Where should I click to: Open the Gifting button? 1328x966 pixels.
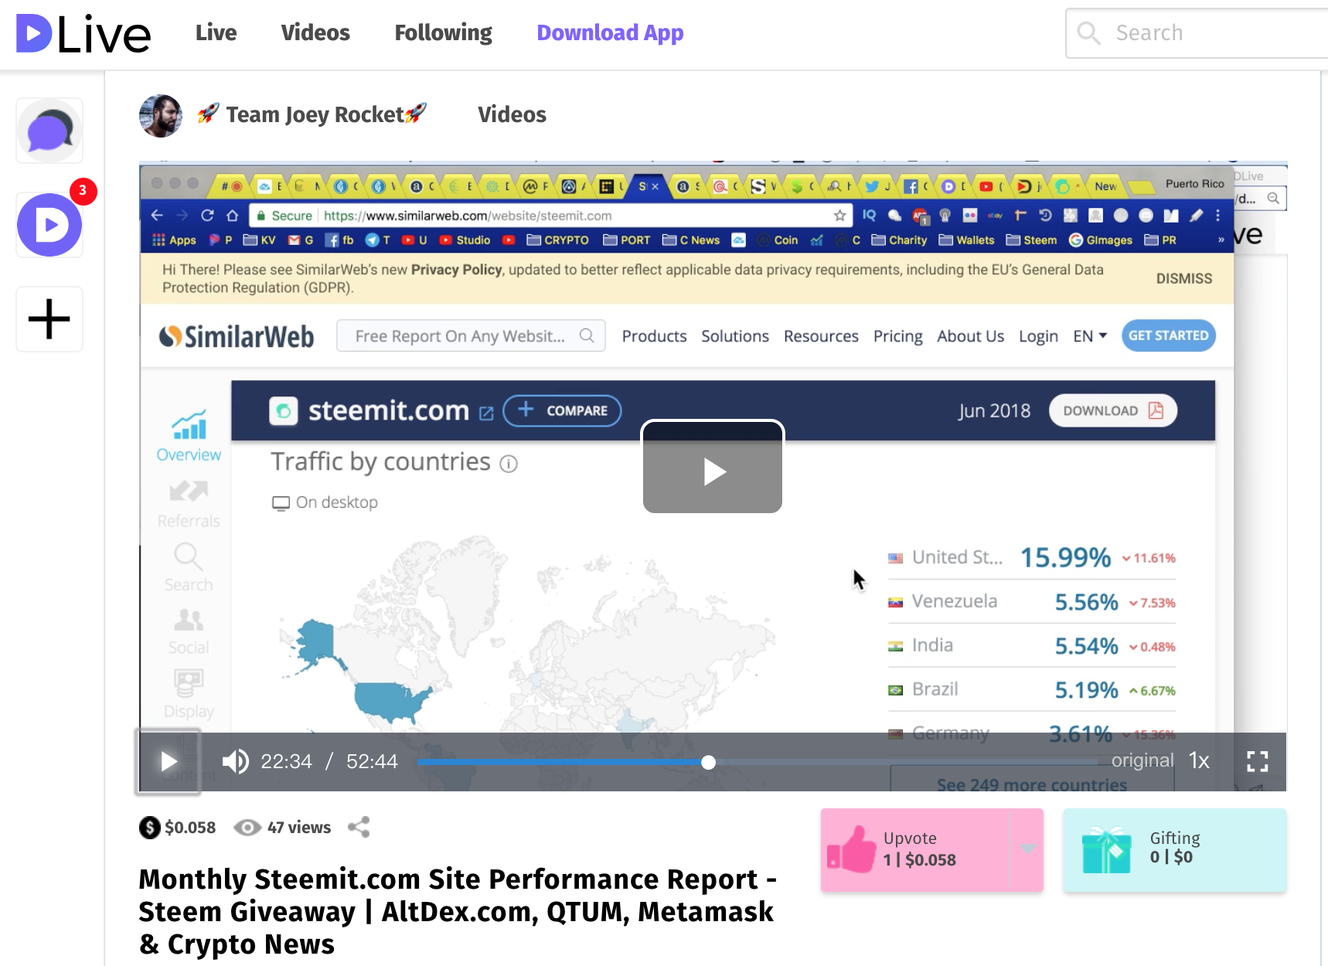(1174, 849)
